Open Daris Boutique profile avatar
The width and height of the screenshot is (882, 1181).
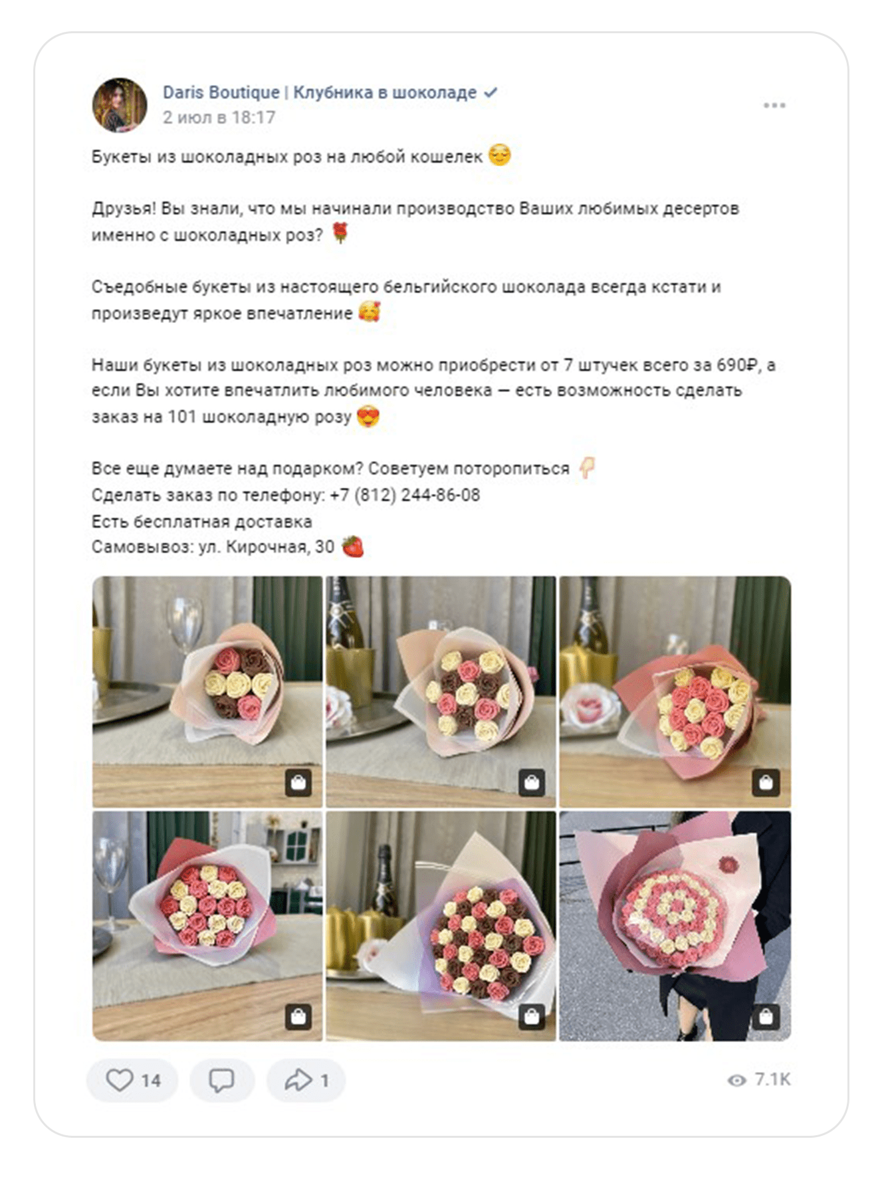coord(120,105)
